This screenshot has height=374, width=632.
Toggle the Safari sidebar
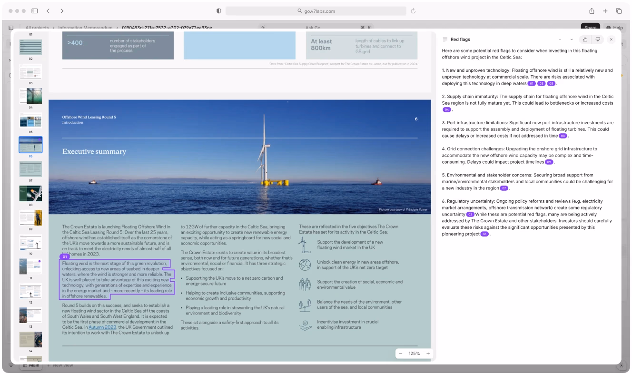35,11
